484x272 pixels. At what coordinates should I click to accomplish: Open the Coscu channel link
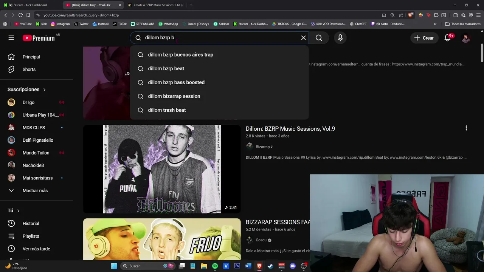(261, 240)
